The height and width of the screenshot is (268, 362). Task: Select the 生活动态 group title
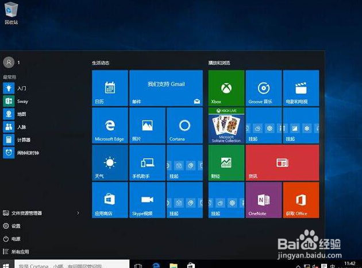pos(101,63)
